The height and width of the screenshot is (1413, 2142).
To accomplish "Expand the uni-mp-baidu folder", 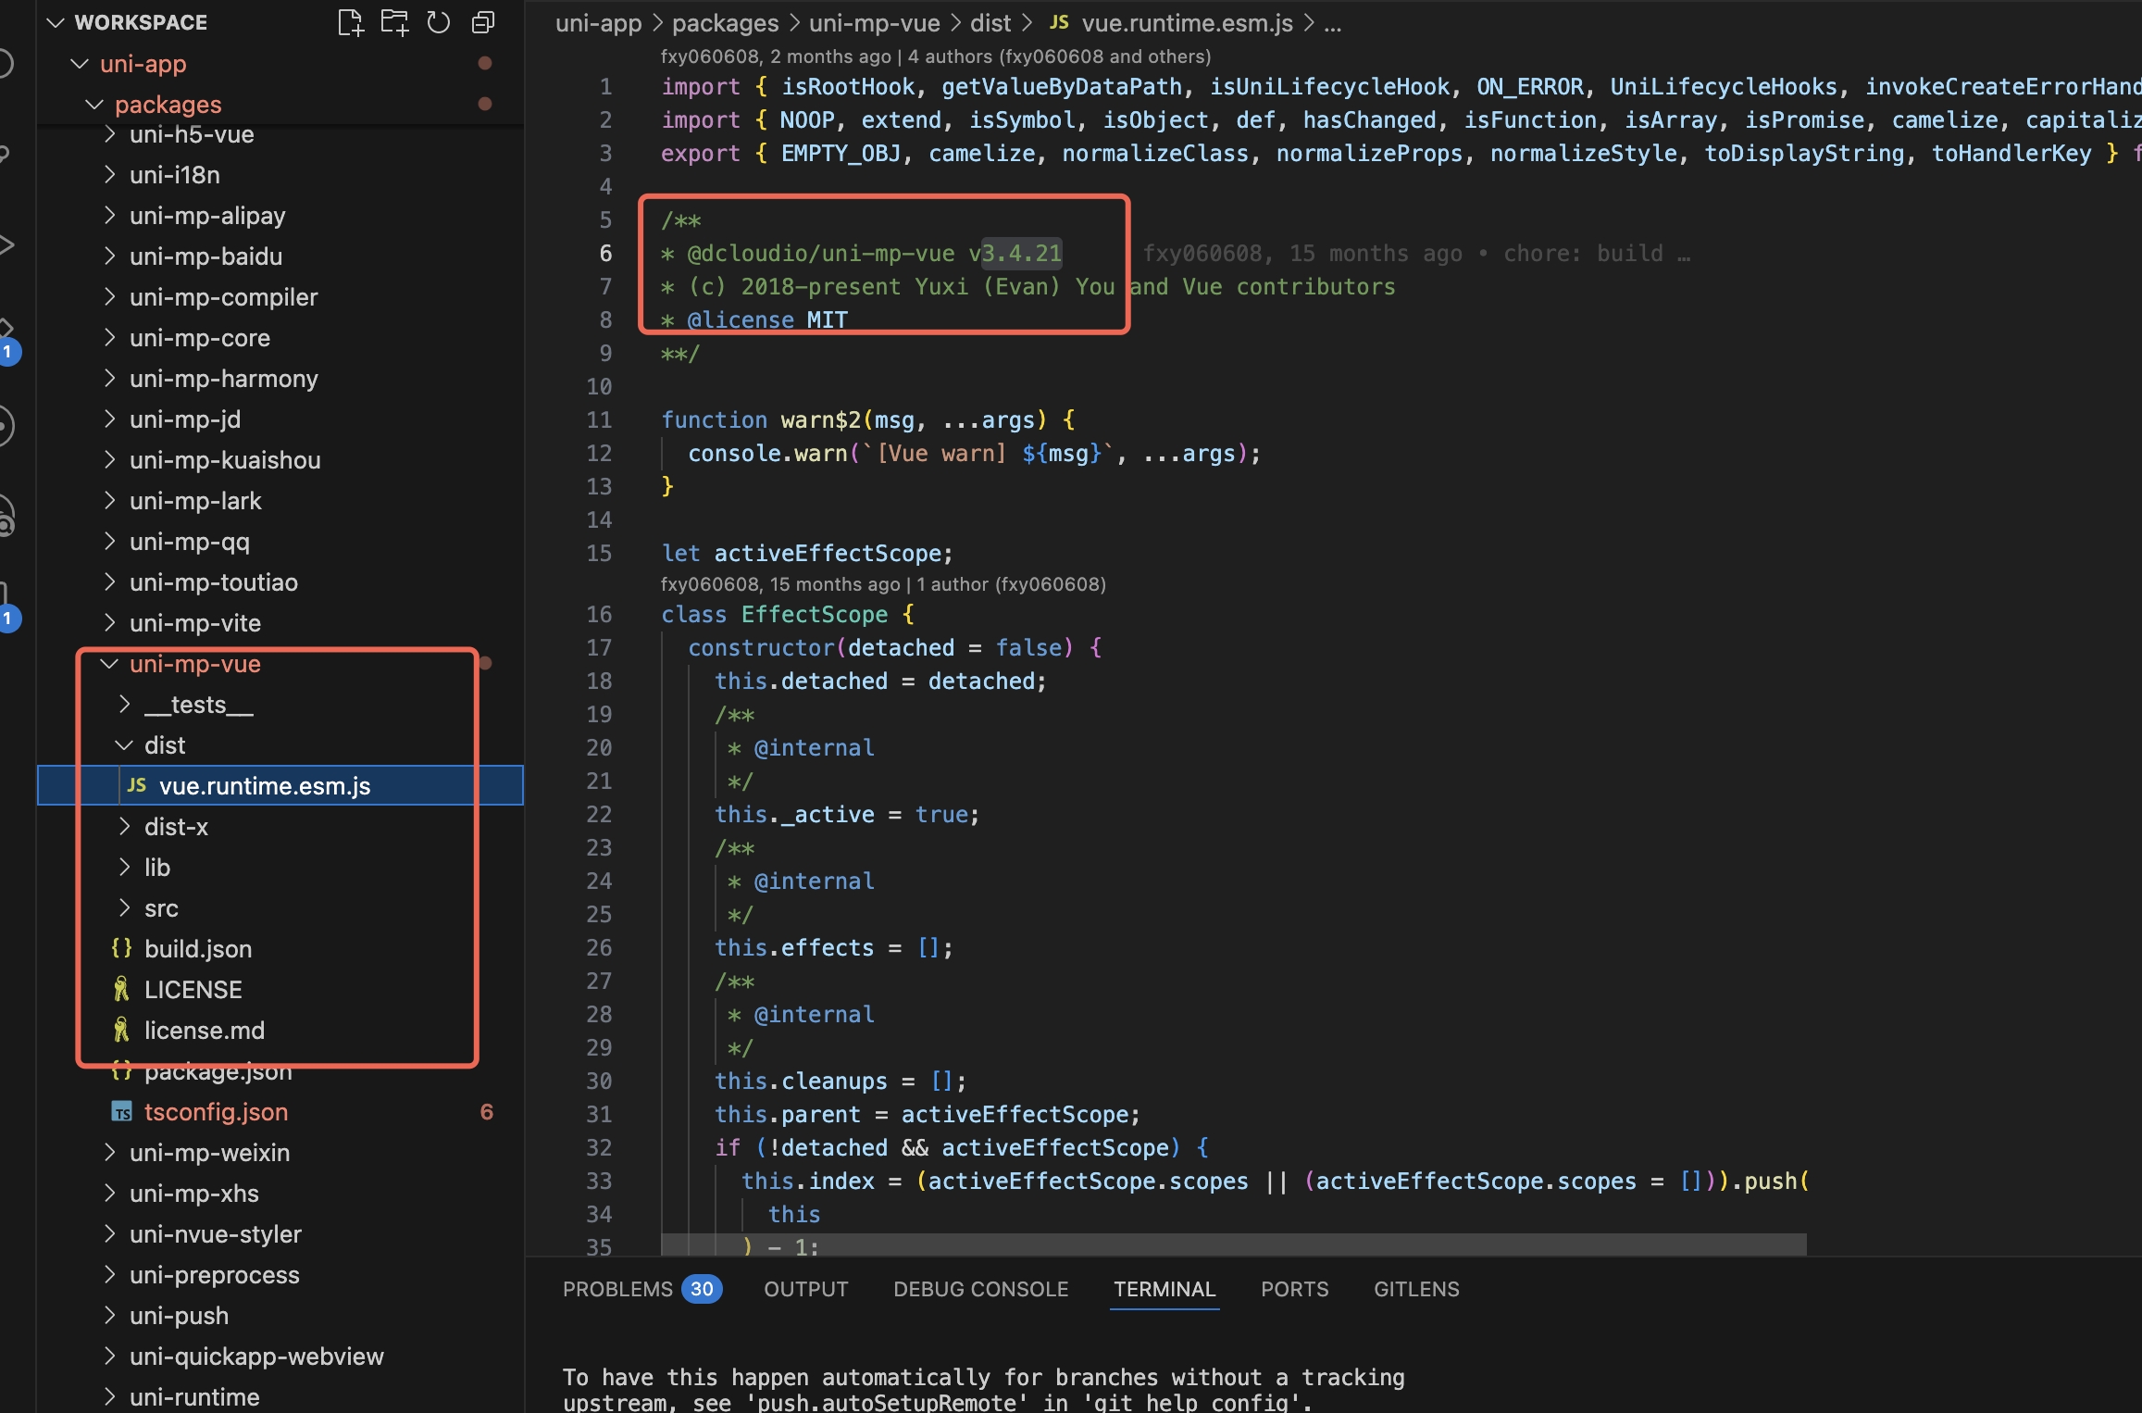I will click(x=109, y=256).
